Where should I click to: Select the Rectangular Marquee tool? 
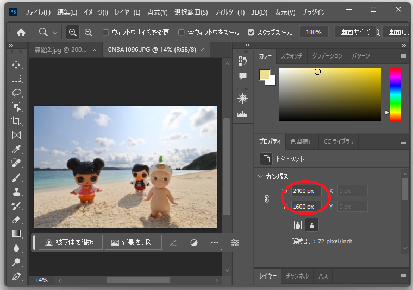16,79
